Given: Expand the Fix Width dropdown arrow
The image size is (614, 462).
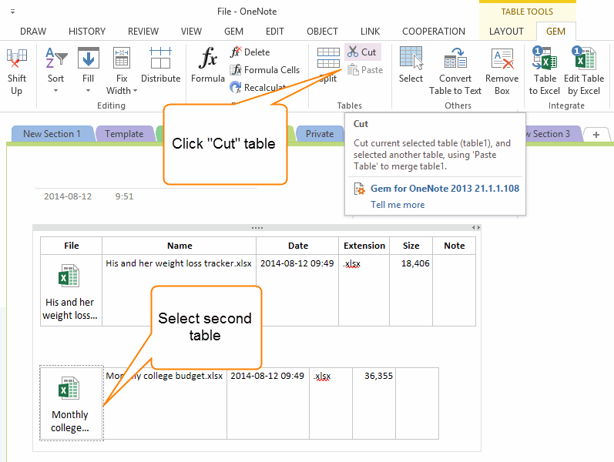Looking at the screenshot, I should pyautogui.click(x=135, y=91).
